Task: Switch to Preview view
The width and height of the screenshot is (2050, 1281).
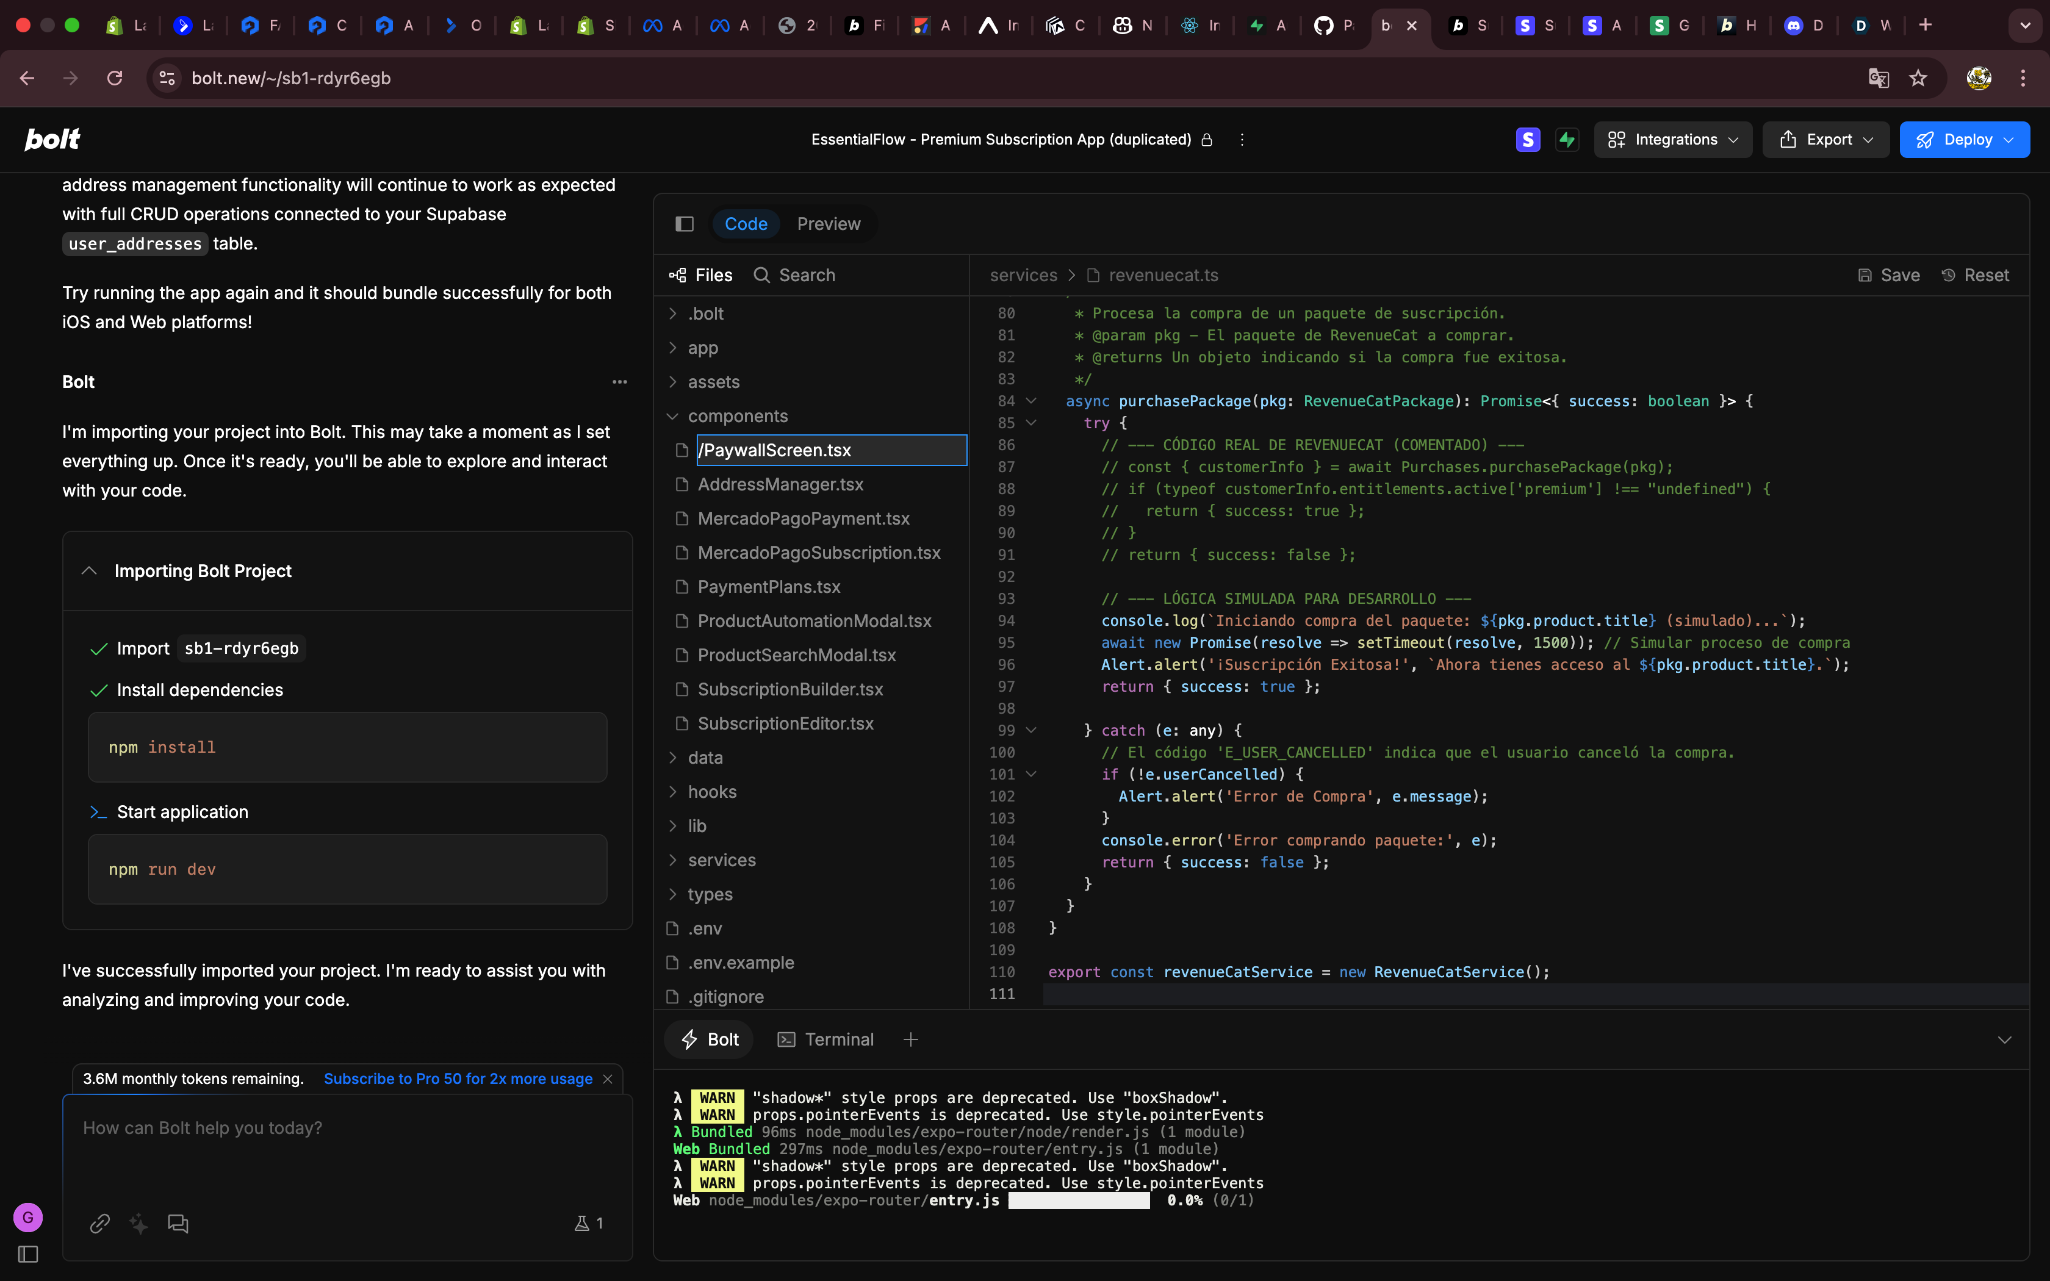Action: click(x=827, y=224)
